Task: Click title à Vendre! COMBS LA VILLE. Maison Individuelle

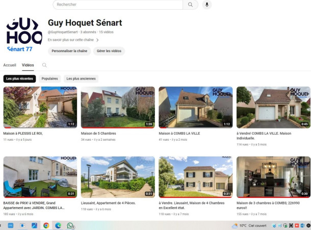Action: click(264, 136)
